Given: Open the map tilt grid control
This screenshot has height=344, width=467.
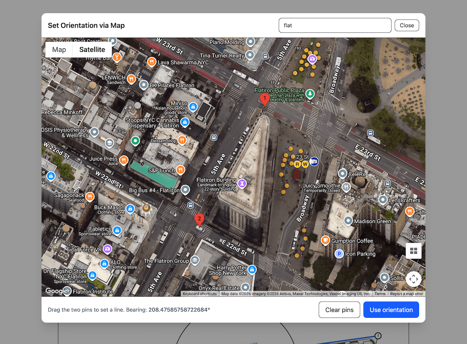Looking at the screenshot, I should coord(413,251).
